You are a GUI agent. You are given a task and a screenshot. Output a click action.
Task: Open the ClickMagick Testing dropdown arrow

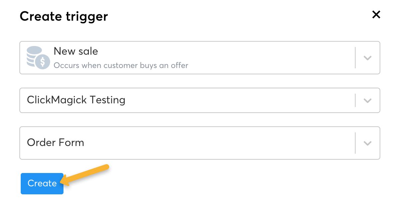point(368,100)
